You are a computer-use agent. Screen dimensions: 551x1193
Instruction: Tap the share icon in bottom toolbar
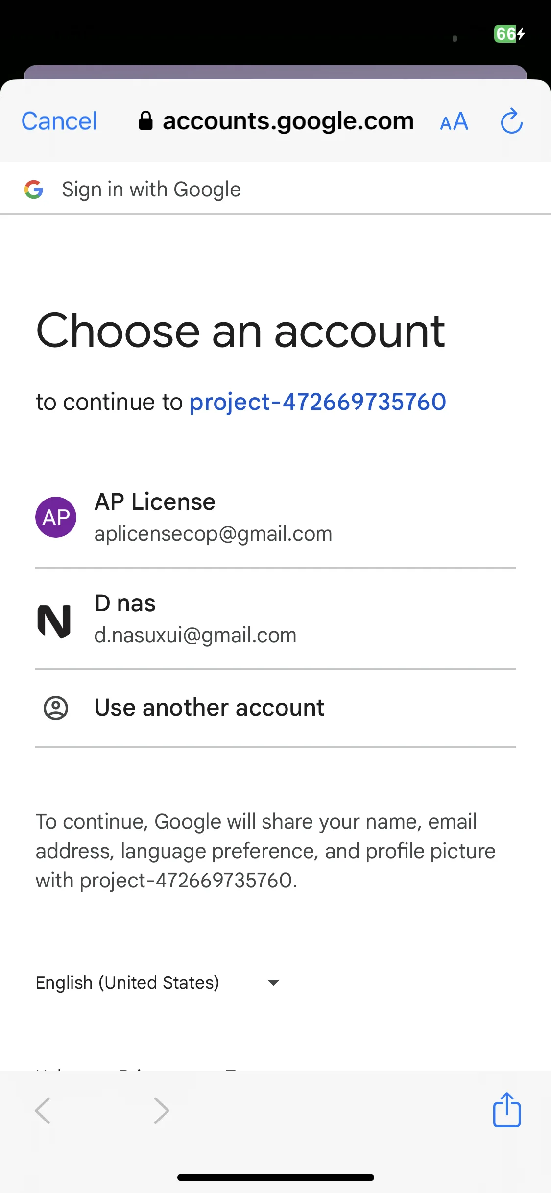(x=506, y=1109)
